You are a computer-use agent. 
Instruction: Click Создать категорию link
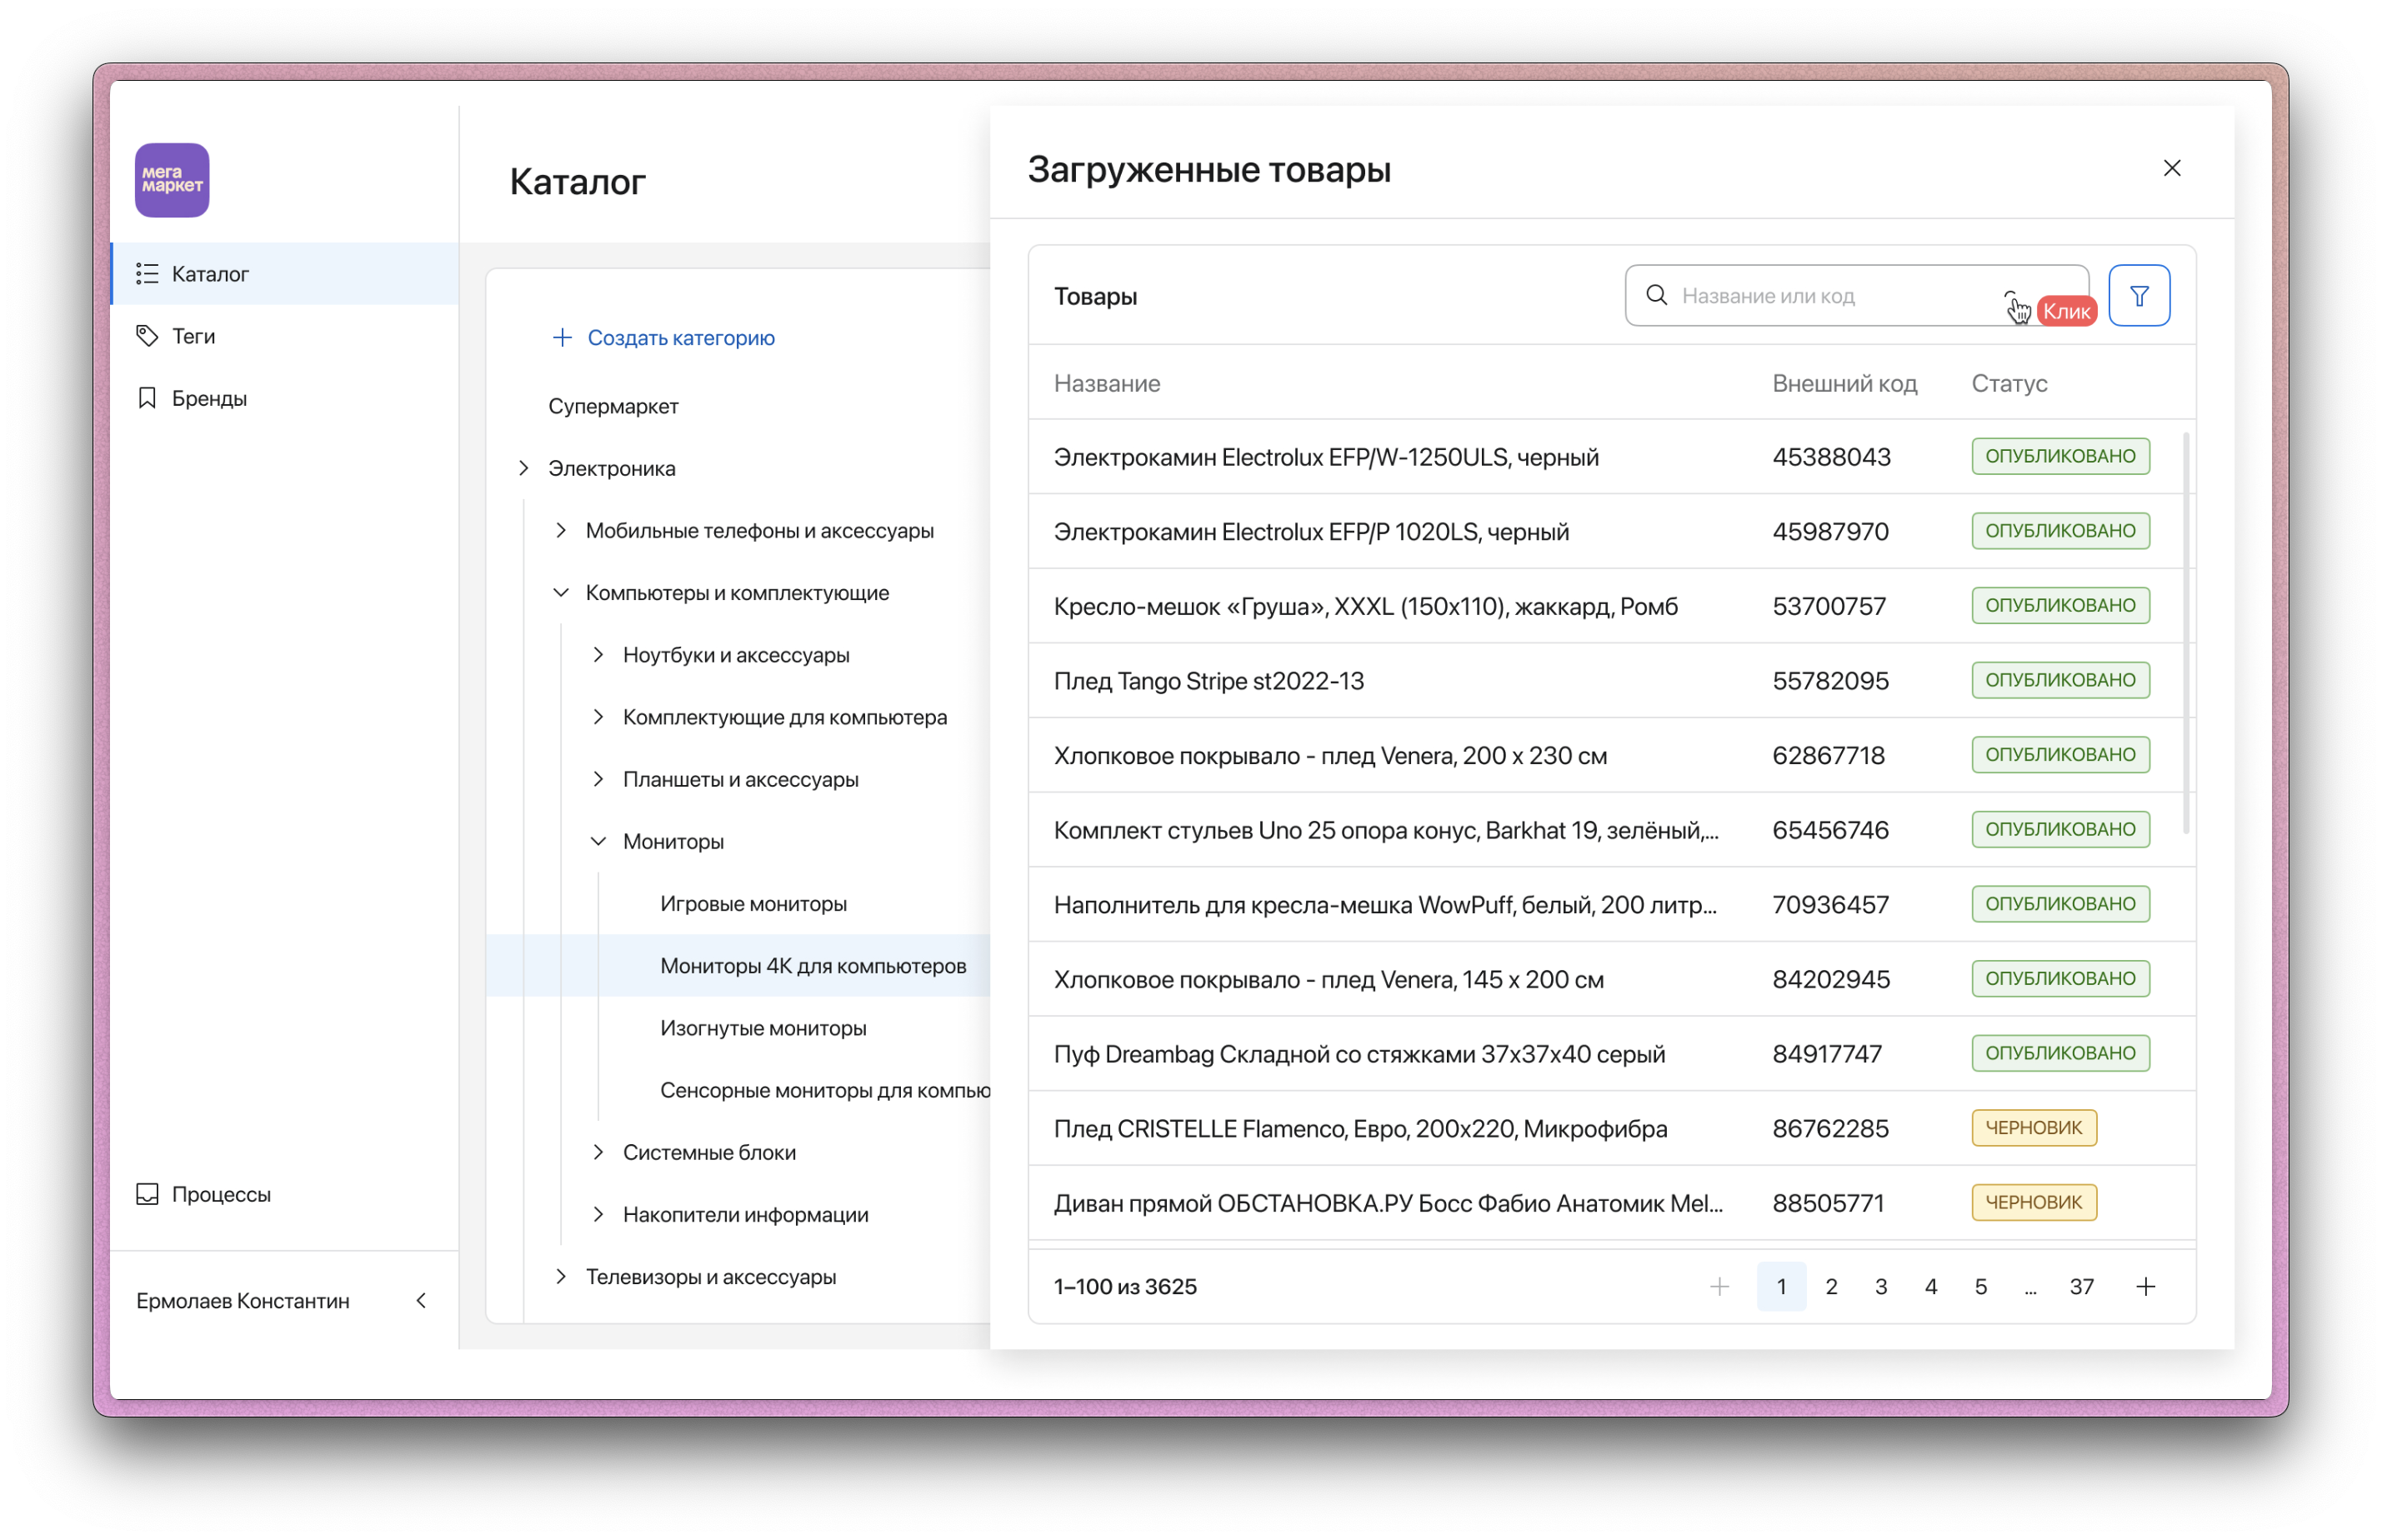pos(680,338)
